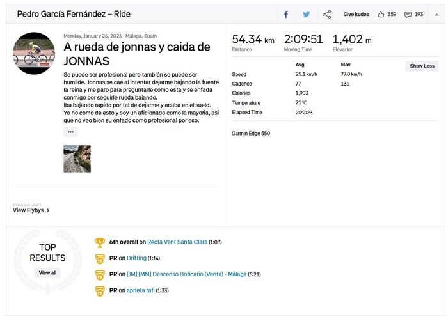Expand the description with the ellipsis button
448x319 pixels.
click(70, 132)
